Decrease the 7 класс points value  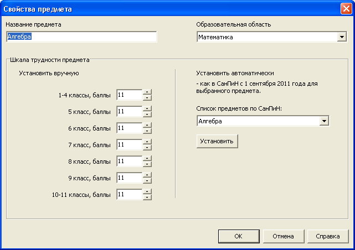(x=147, y=148)
